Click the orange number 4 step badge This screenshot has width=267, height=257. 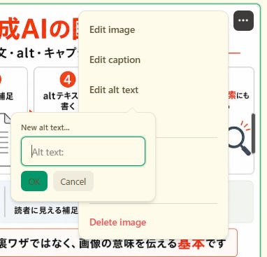point(68,80)
